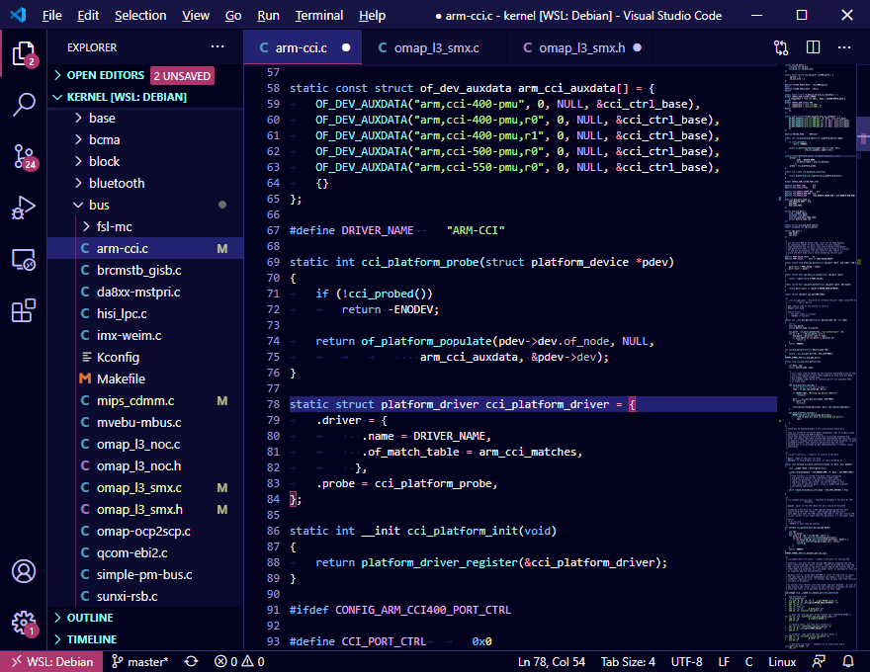This screenshot has height=672, width=870.
Task: Open the Terminal menu
Action: coord(318,15)
